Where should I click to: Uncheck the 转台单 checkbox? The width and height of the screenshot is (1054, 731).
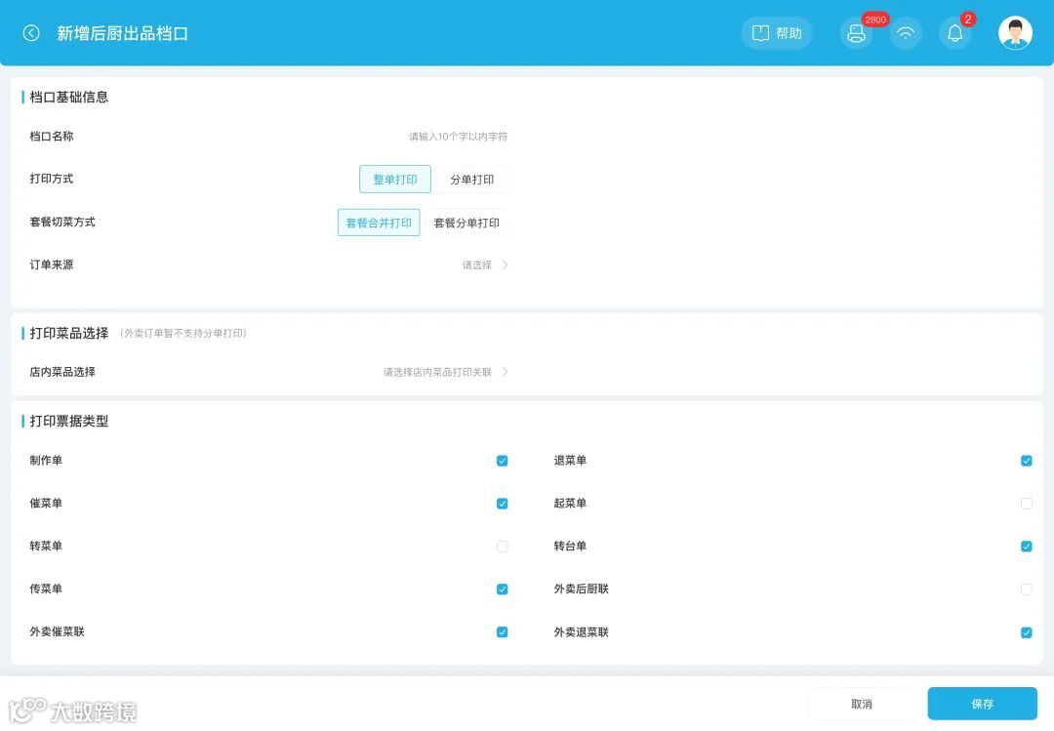coord(1027,547)
